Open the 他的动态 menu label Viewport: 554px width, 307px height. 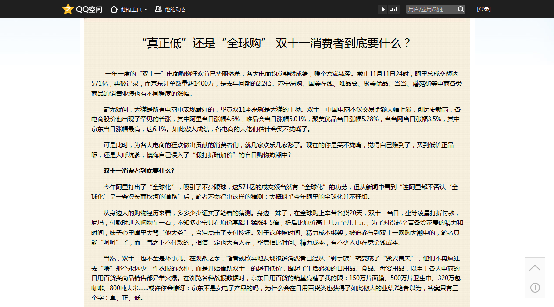coord(175,9)
